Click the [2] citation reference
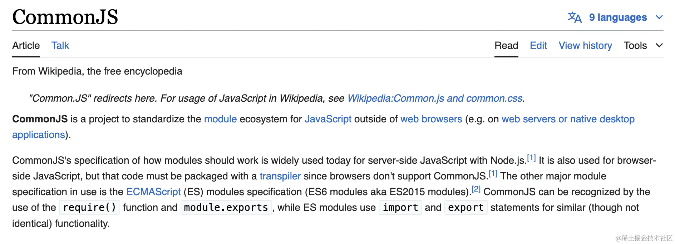 point(476,189)
